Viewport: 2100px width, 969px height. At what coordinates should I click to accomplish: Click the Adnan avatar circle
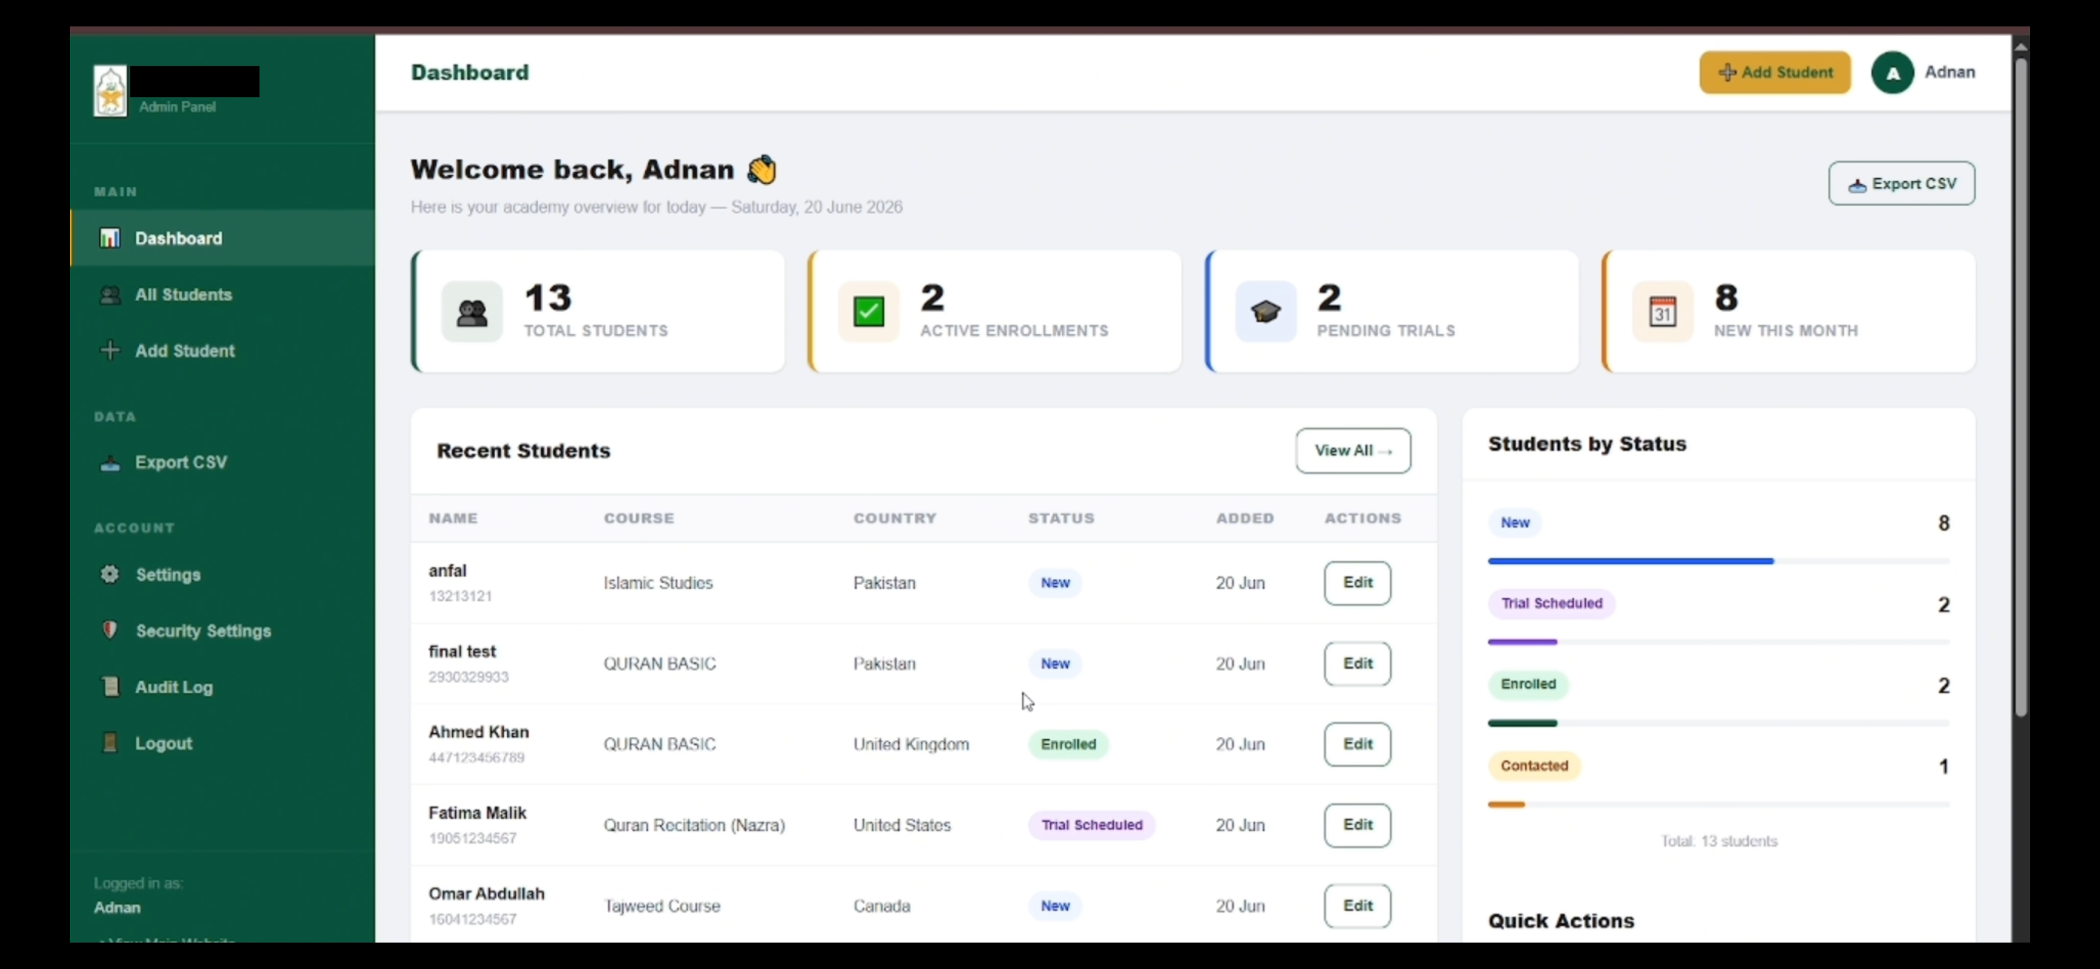pyautogui.click(x=1892, y=73)
